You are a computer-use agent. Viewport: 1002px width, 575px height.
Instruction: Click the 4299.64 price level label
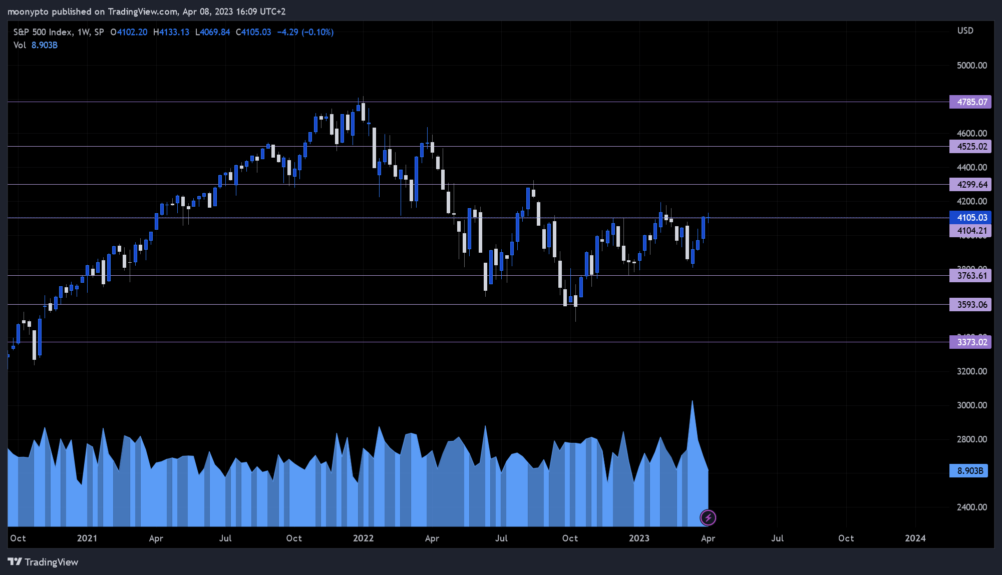(x=970, y=185)
